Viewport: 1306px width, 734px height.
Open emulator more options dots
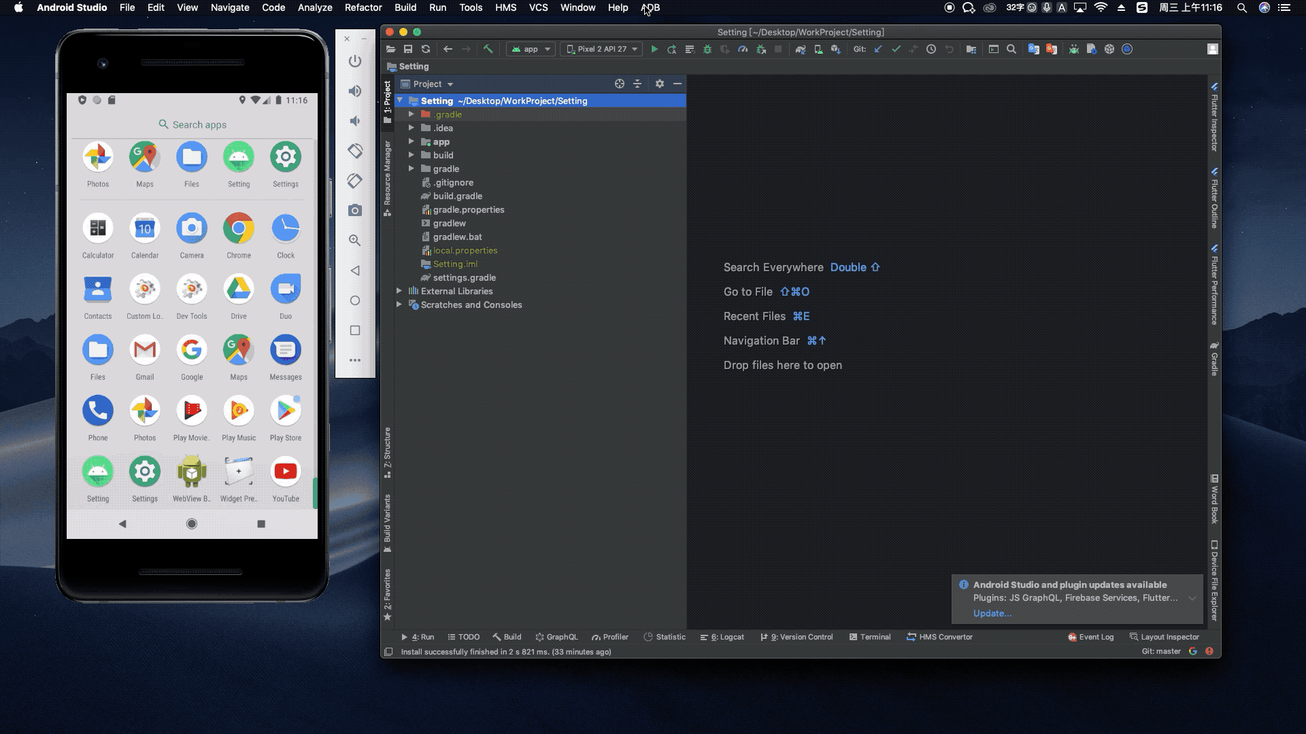pos(355,360)
